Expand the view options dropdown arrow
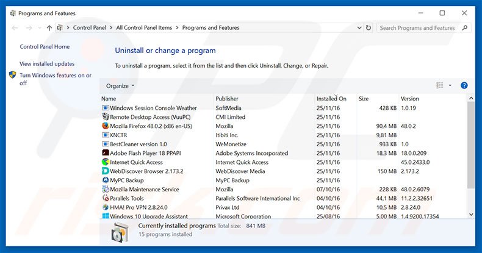The width and height of the screenshot is (482, 253). tap(450, 85)
